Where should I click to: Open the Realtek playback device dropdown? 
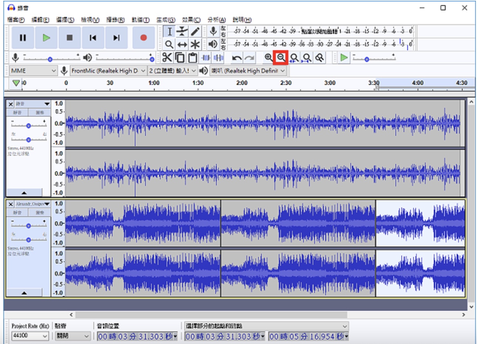pos(248,70)
